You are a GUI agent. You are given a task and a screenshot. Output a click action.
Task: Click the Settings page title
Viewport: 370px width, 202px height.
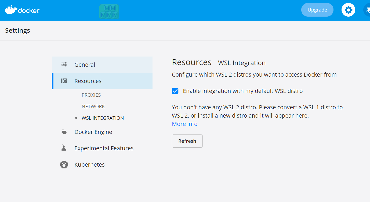point(17,31)
